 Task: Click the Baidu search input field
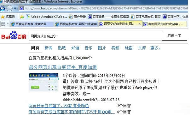[x=95, y=36]
